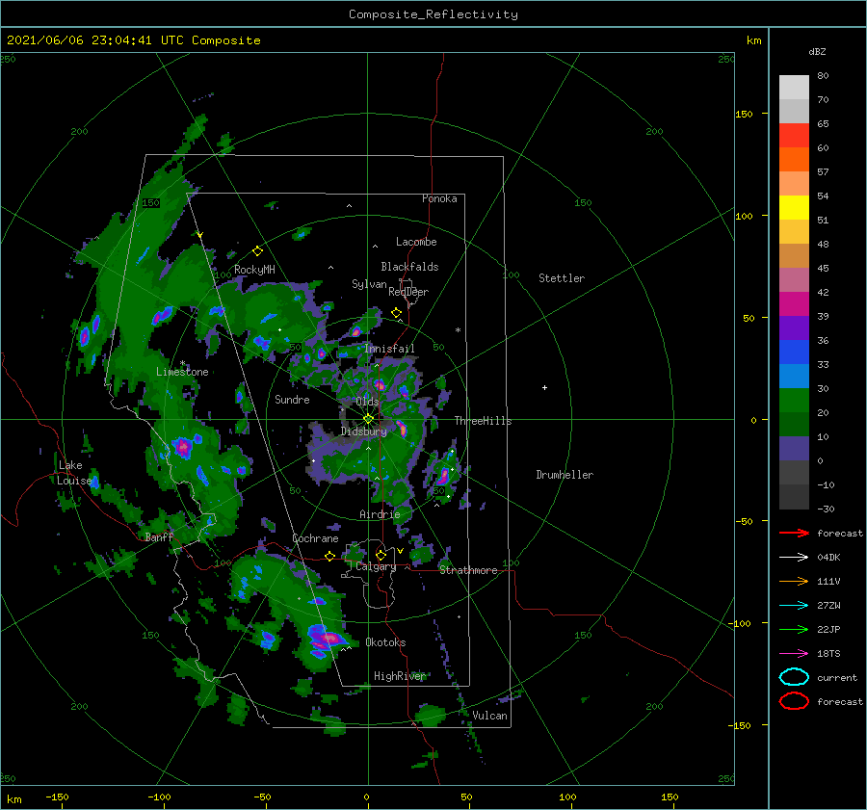Click the Lake Louise label
Viewport: 867px width, 810px height.
tap(74, 473)
